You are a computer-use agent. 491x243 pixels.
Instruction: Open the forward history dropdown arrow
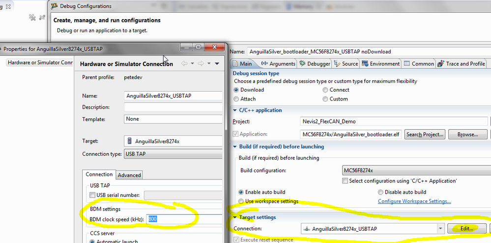pyautogui.click(x=209, y=64)
